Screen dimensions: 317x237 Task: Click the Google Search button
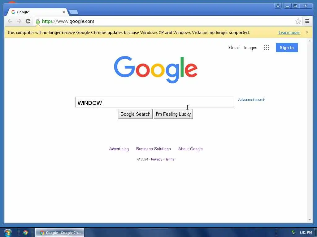(135, 114)
